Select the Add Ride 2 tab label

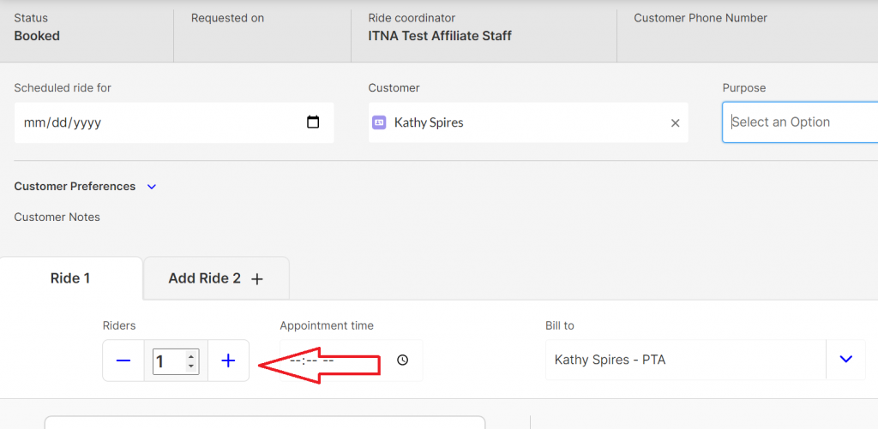204,278
